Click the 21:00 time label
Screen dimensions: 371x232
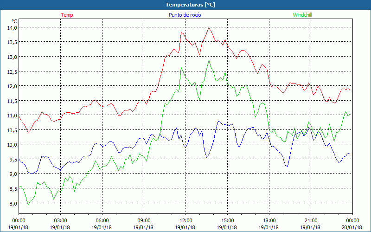pyautogui.click(x=311, y=221)
